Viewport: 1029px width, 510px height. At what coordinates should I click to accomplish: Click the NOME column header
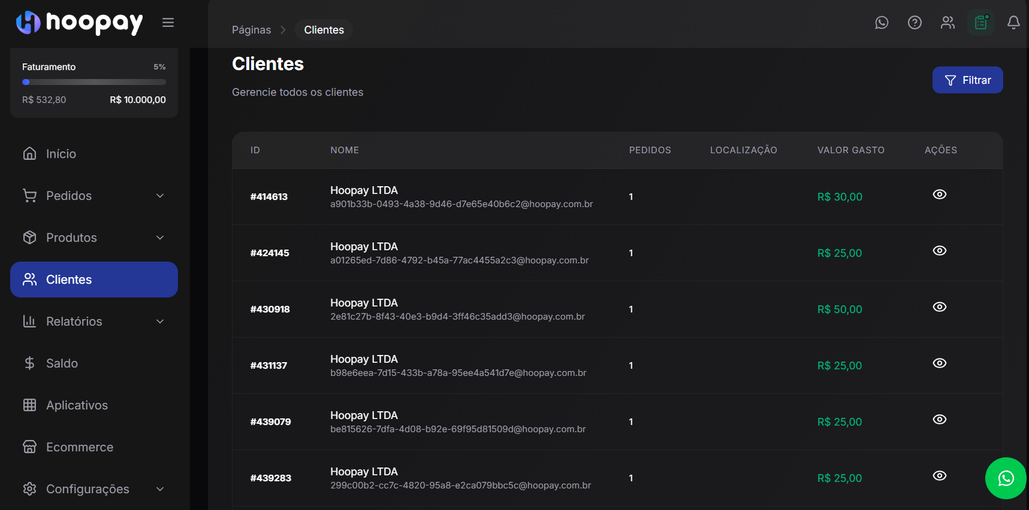[345, 150]
